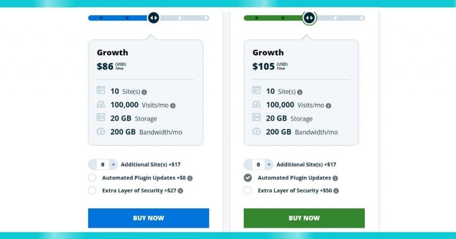Screen dimensions: 456x239
Task: Click the blue slider handle knob
Action: pos(154,18)
